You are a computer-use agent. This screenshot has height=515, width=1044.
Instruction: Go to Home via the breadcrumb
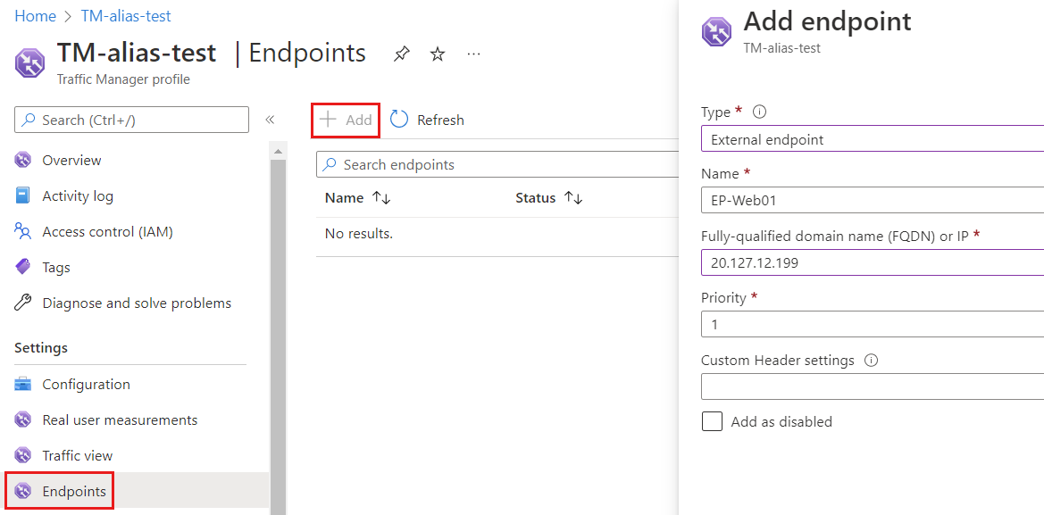click(36, 16)
